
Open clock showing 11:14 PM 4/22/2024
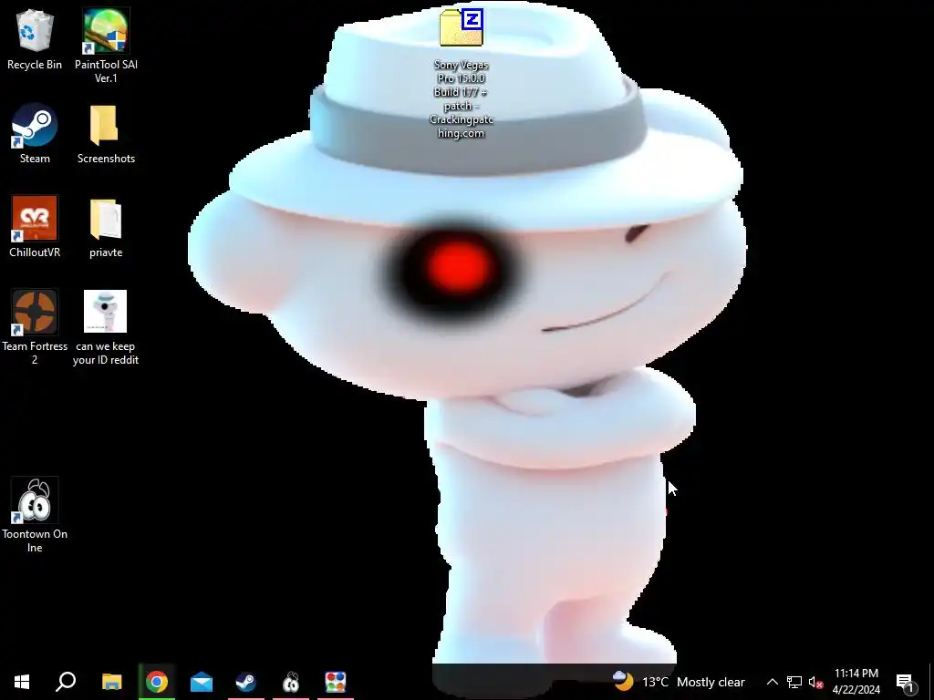coord(856,682)
